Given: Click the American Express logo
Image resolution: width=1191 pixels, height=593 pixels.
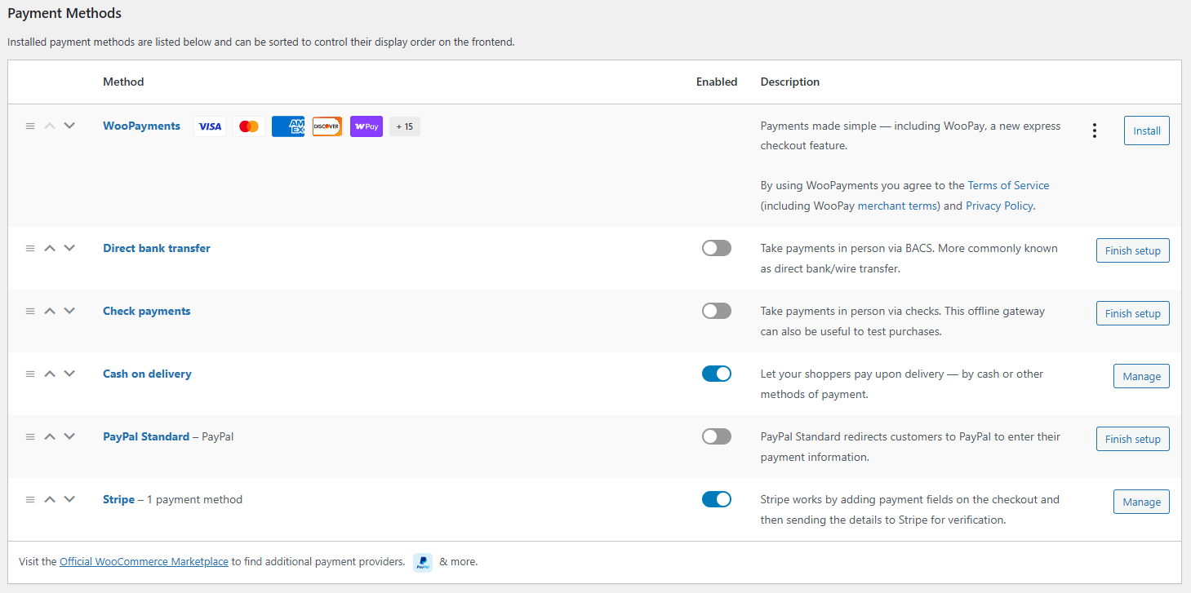Looking at the screenshot, I should click(x=288, y=126).
